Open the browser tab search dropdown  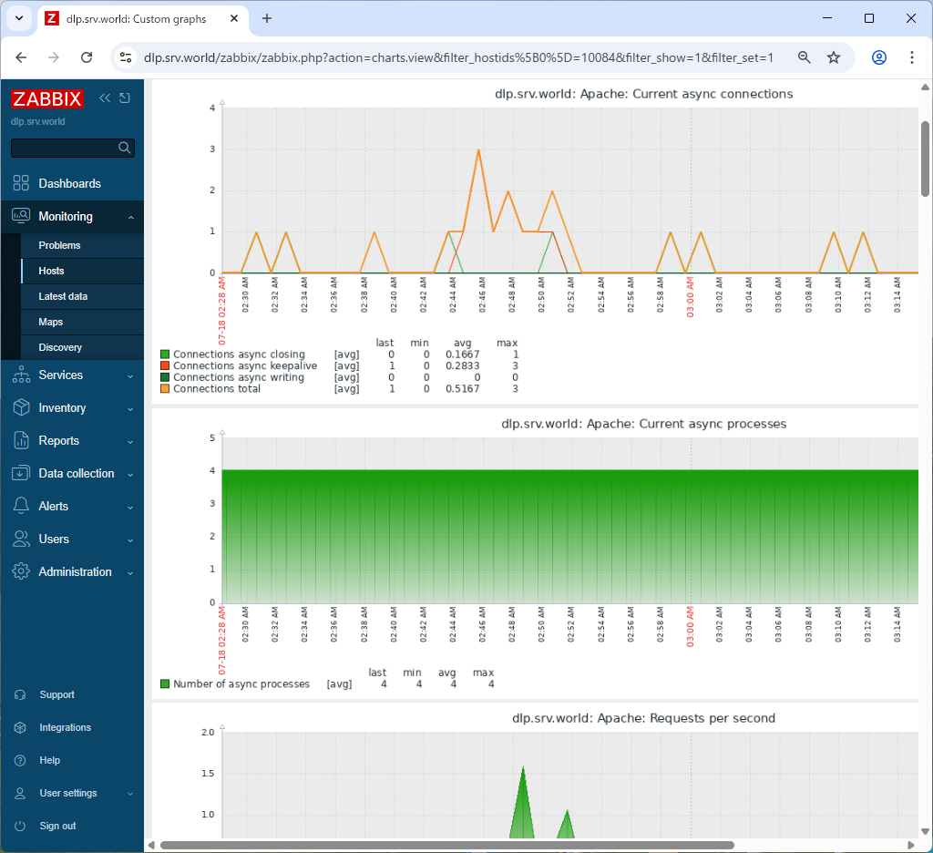pos(19,18)
